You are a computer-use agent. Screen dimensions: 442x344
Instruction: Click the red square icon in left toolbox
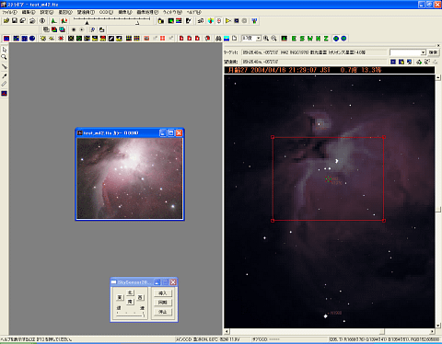[x=5, y=93]
